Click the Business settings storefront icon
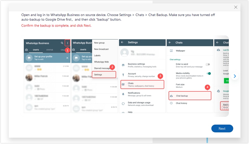Image resolution: width=249 pixels, height=144 pixels. [123, 65]
